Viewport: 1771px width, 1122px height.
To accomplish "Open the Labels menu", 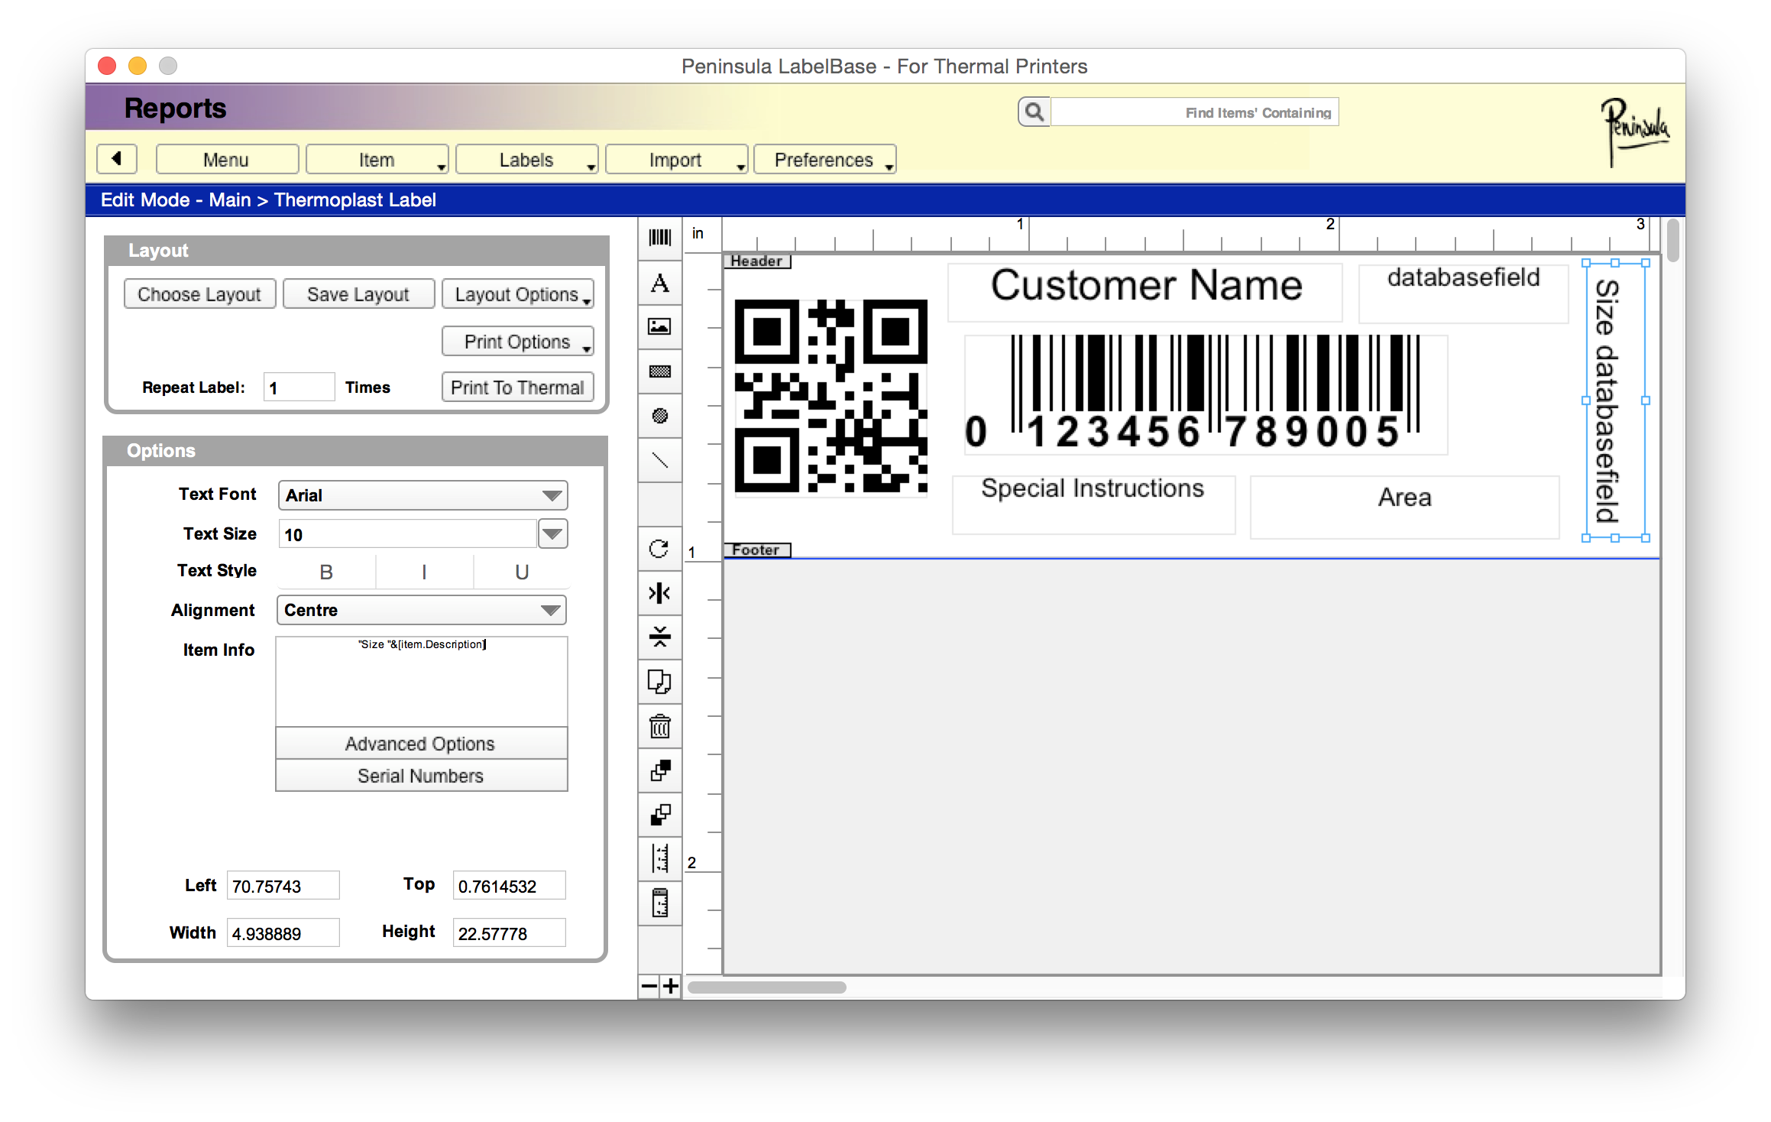I will [x=526, y=160].
